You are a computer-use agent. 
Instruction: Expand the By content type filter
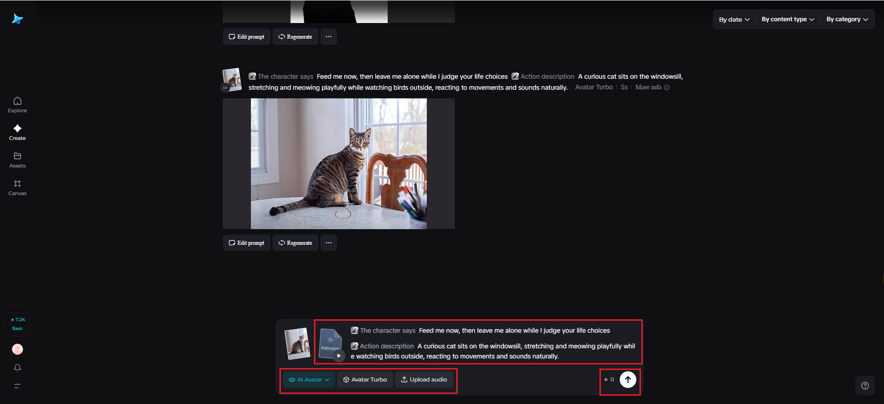[x=788, y=19]
